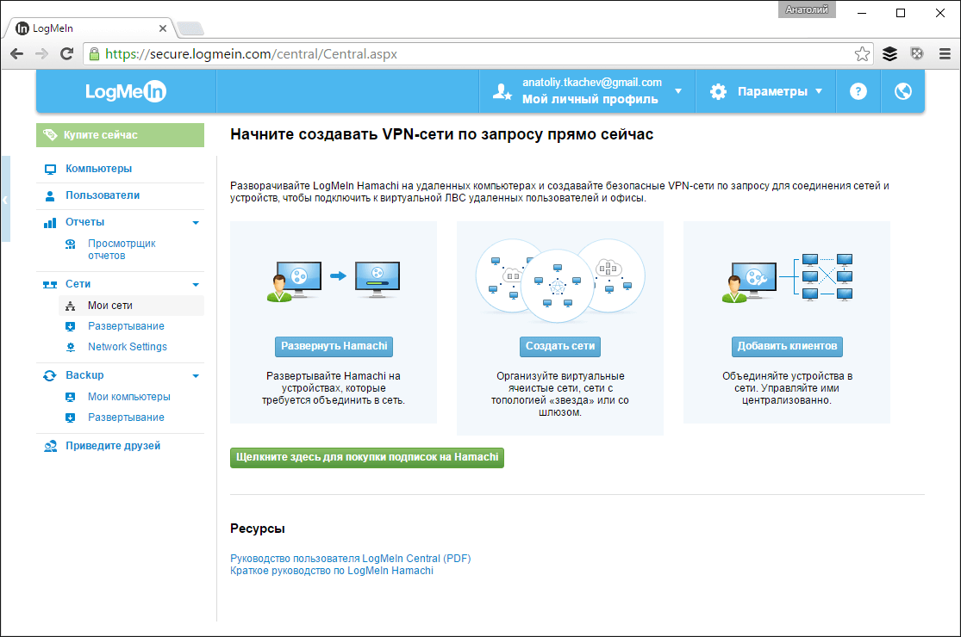Click the add clients illustration
The image size is (961, 637).
pyautogui.click(x=788, y=278)
